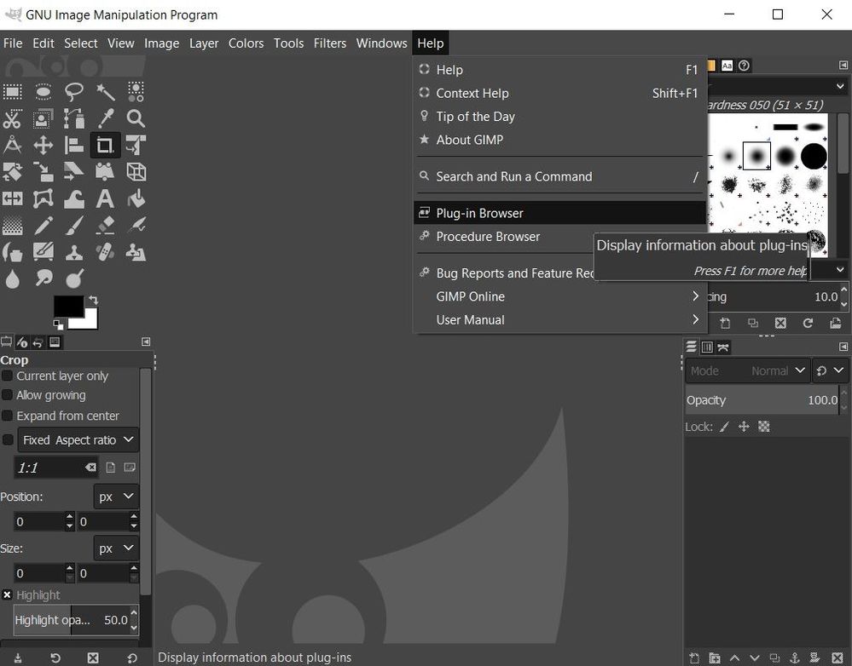
Task: Open the tool options panel menu arrow
Action: 146,342
